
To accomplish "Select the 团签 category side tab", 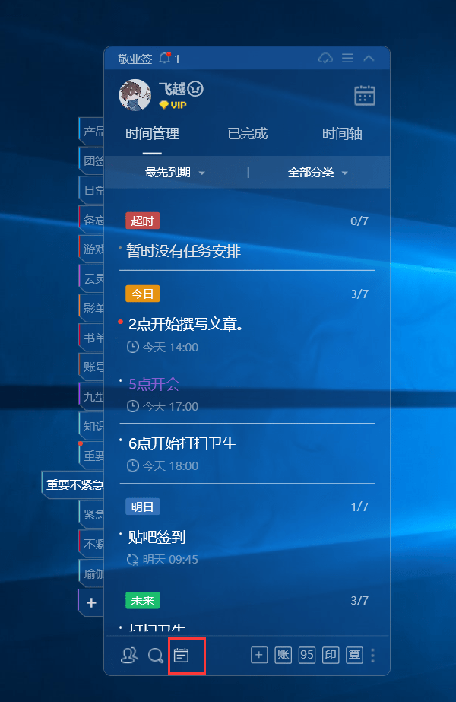I will (x=92, y=160).
